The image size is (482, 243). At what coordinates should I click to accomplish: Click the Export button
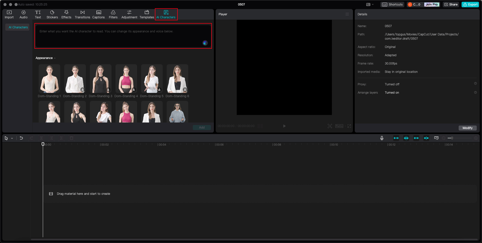point(470,5)
